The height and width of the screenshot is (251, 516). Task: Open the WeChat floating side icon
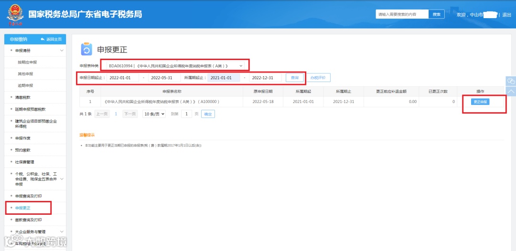click(511, 81)
